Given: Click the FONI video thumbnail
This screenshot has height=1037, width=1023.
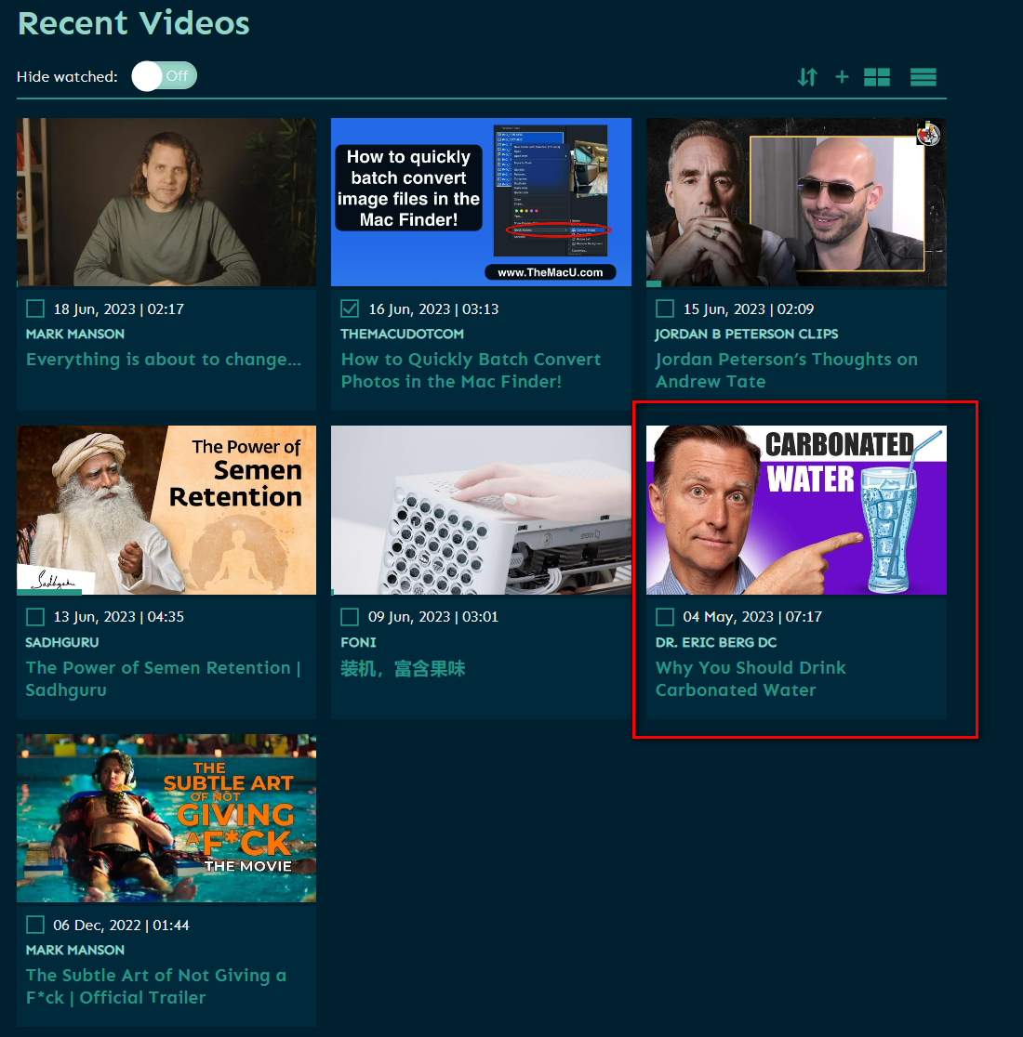Looking at the screenshot, I should tap(481, 510).
